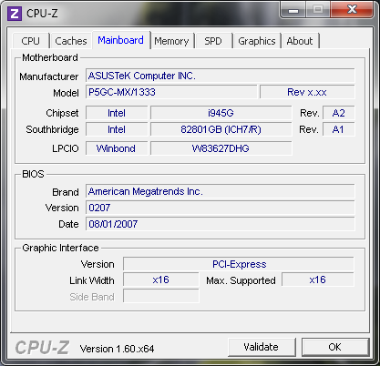Viewport: 380px width, 366px height.
Task: Click the Southbridge label
Action: [x=52, y=129]
